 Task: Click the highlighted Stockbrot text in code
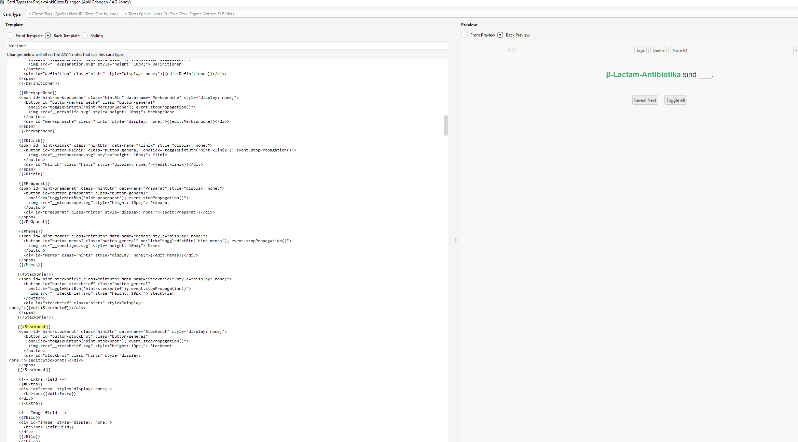35,327
